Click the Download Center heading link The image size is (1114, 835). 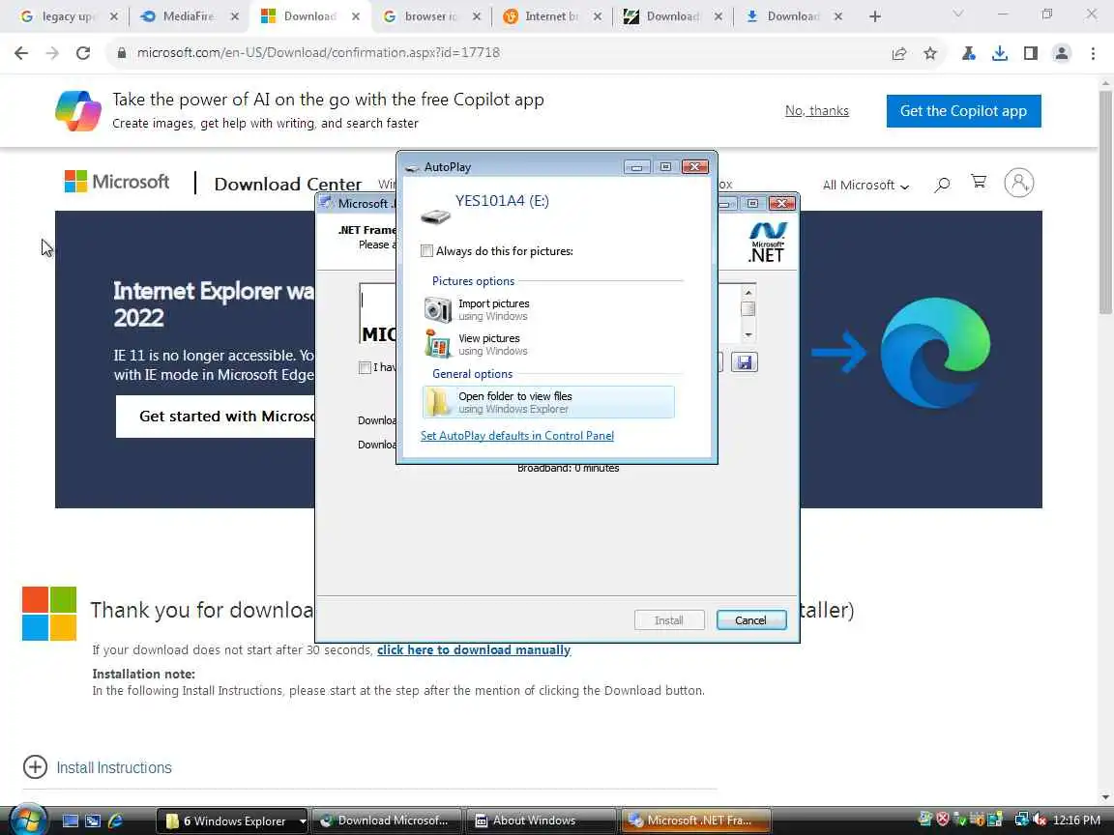(x=288, y=184)
